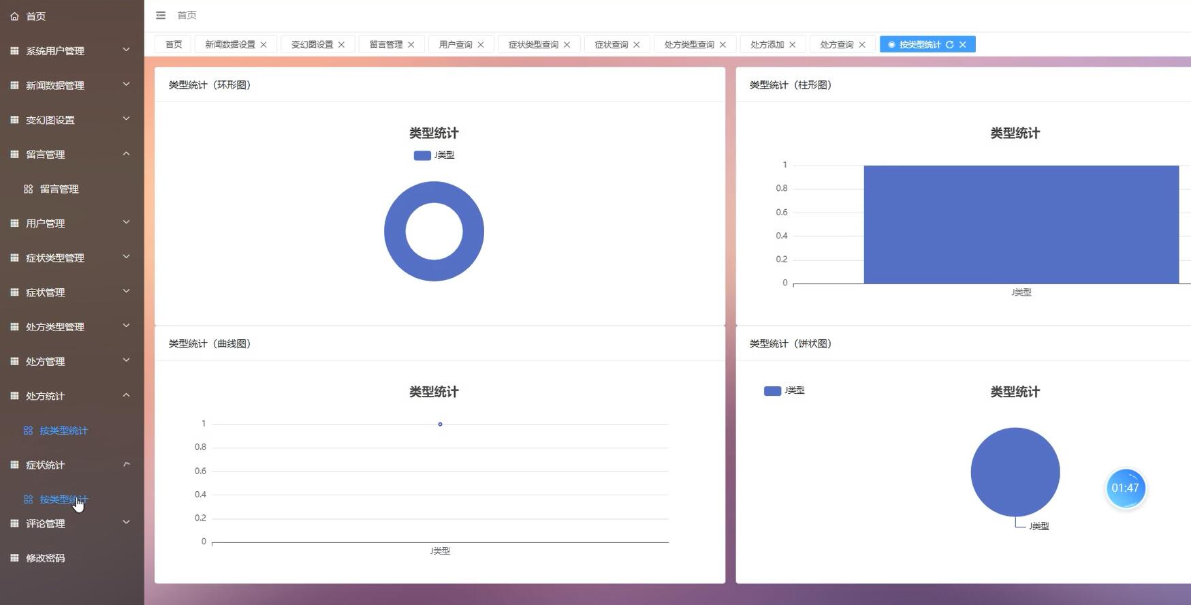
Task: Click grid icon next to 处方统计
Action: (14, 396)
